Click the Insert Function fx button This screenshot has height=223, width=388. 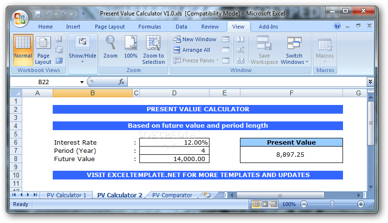[121, 82]
